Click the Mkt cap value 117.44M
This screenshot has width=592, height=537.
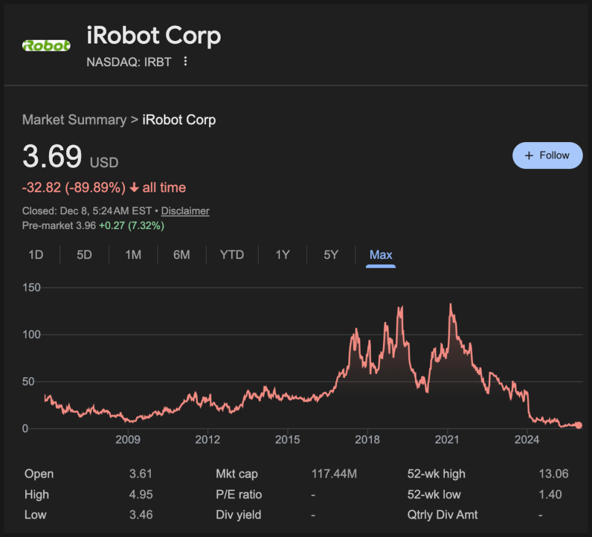click(x=332, y=474)
